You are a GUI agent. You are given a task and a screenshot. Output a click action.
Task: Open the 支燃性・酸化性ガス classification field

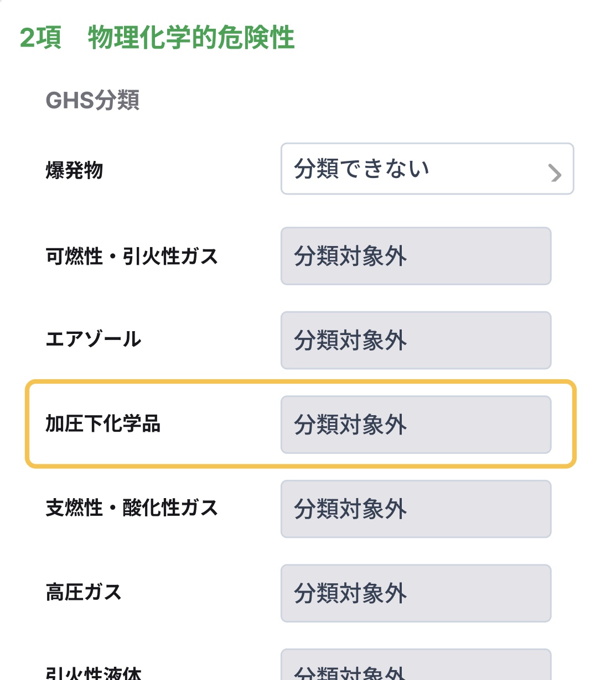(x=416, y=509)
